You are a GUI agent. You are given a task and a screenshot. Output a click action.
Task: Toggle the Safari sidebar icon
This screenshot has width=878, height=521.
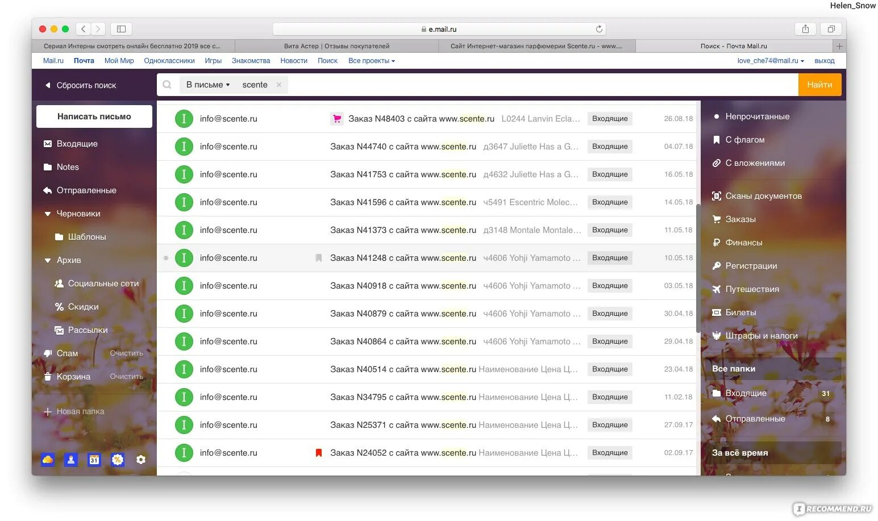point(121,29)
